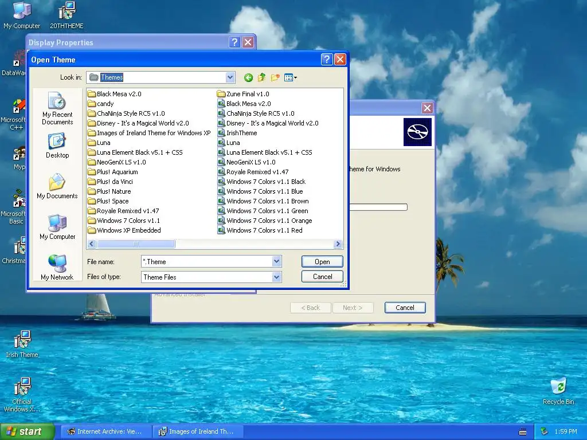Select the Royale Remixed v1.47 folder
This screenshot has width=587, height=440.
tap(123, 211)
